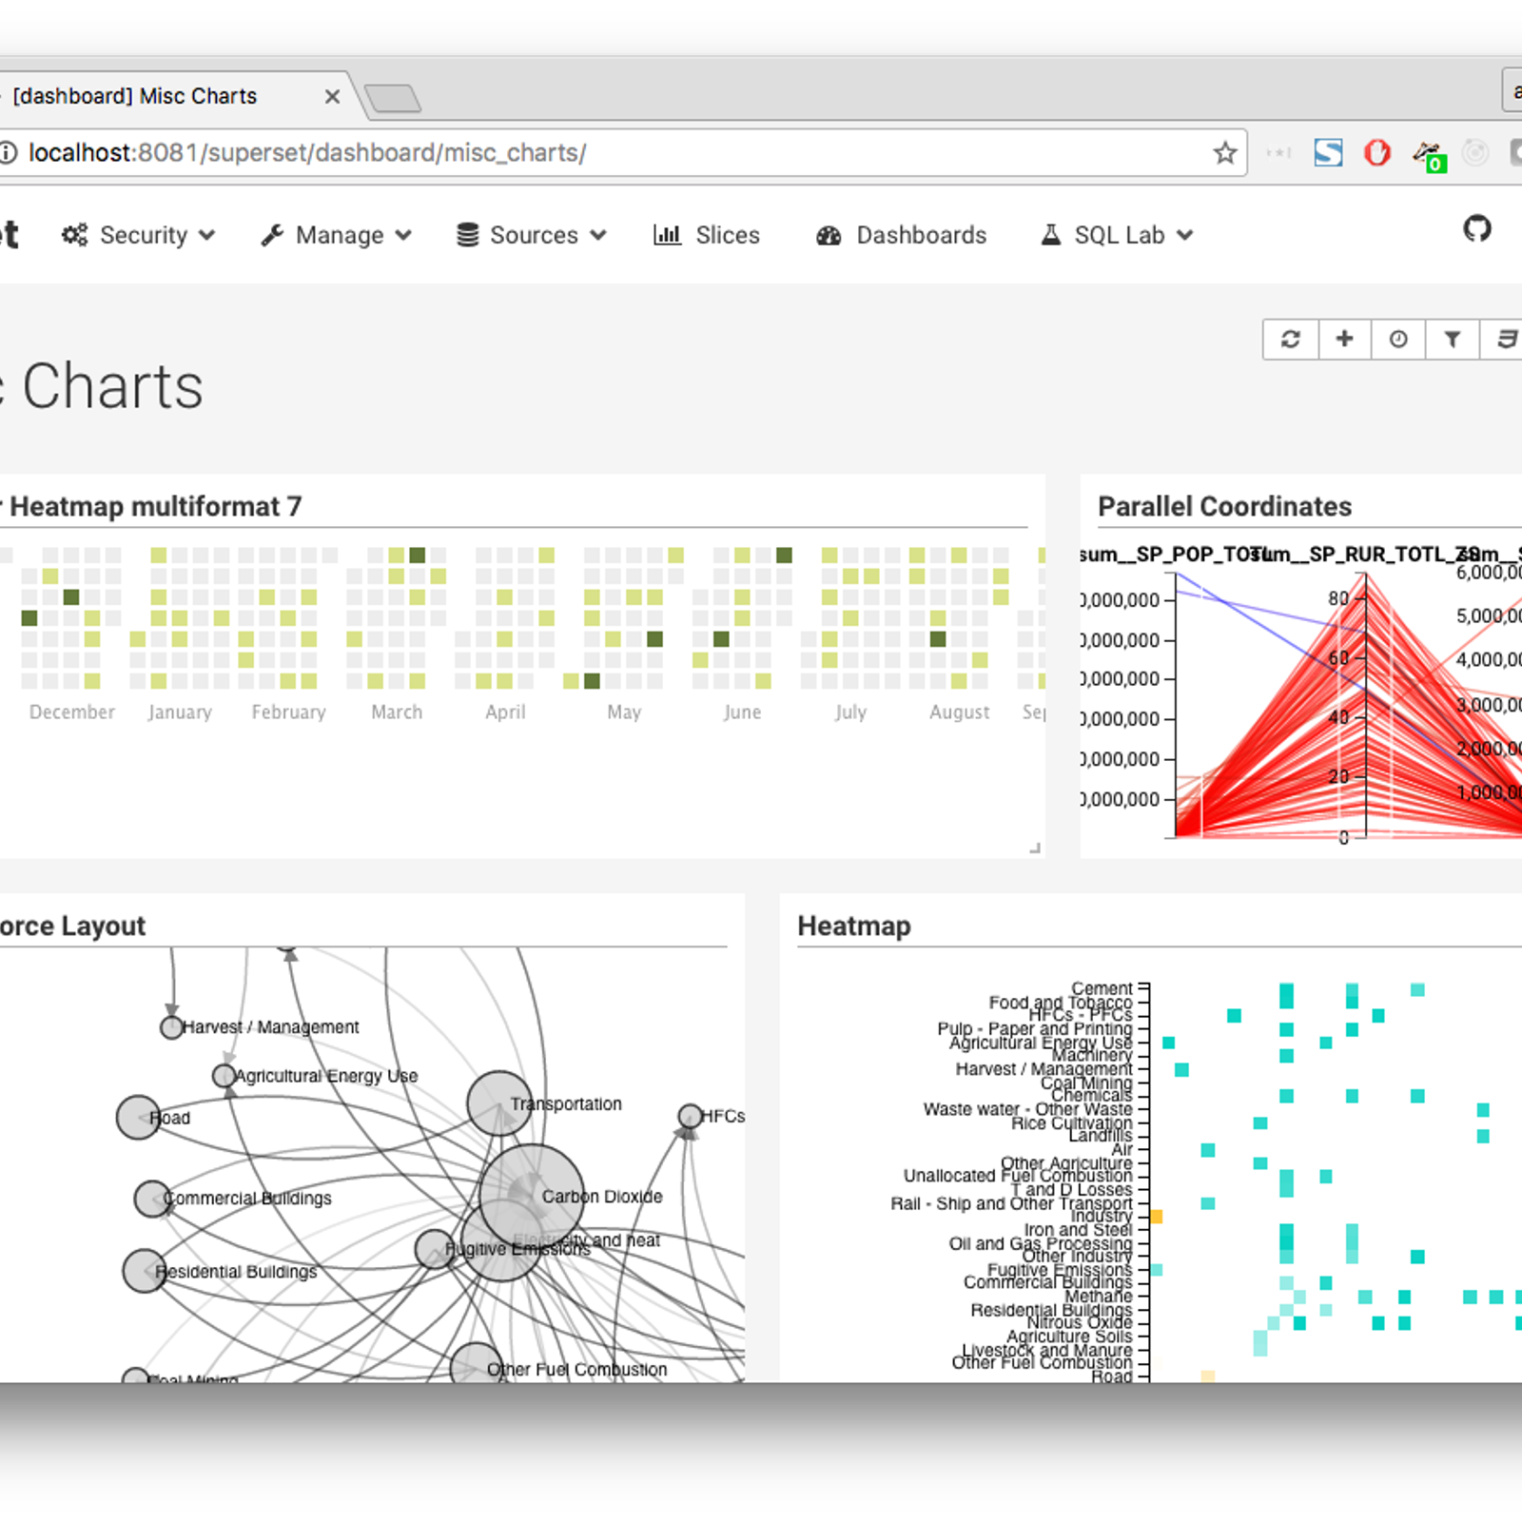Click the dashboard filter funnel icon

point(1453,340)
